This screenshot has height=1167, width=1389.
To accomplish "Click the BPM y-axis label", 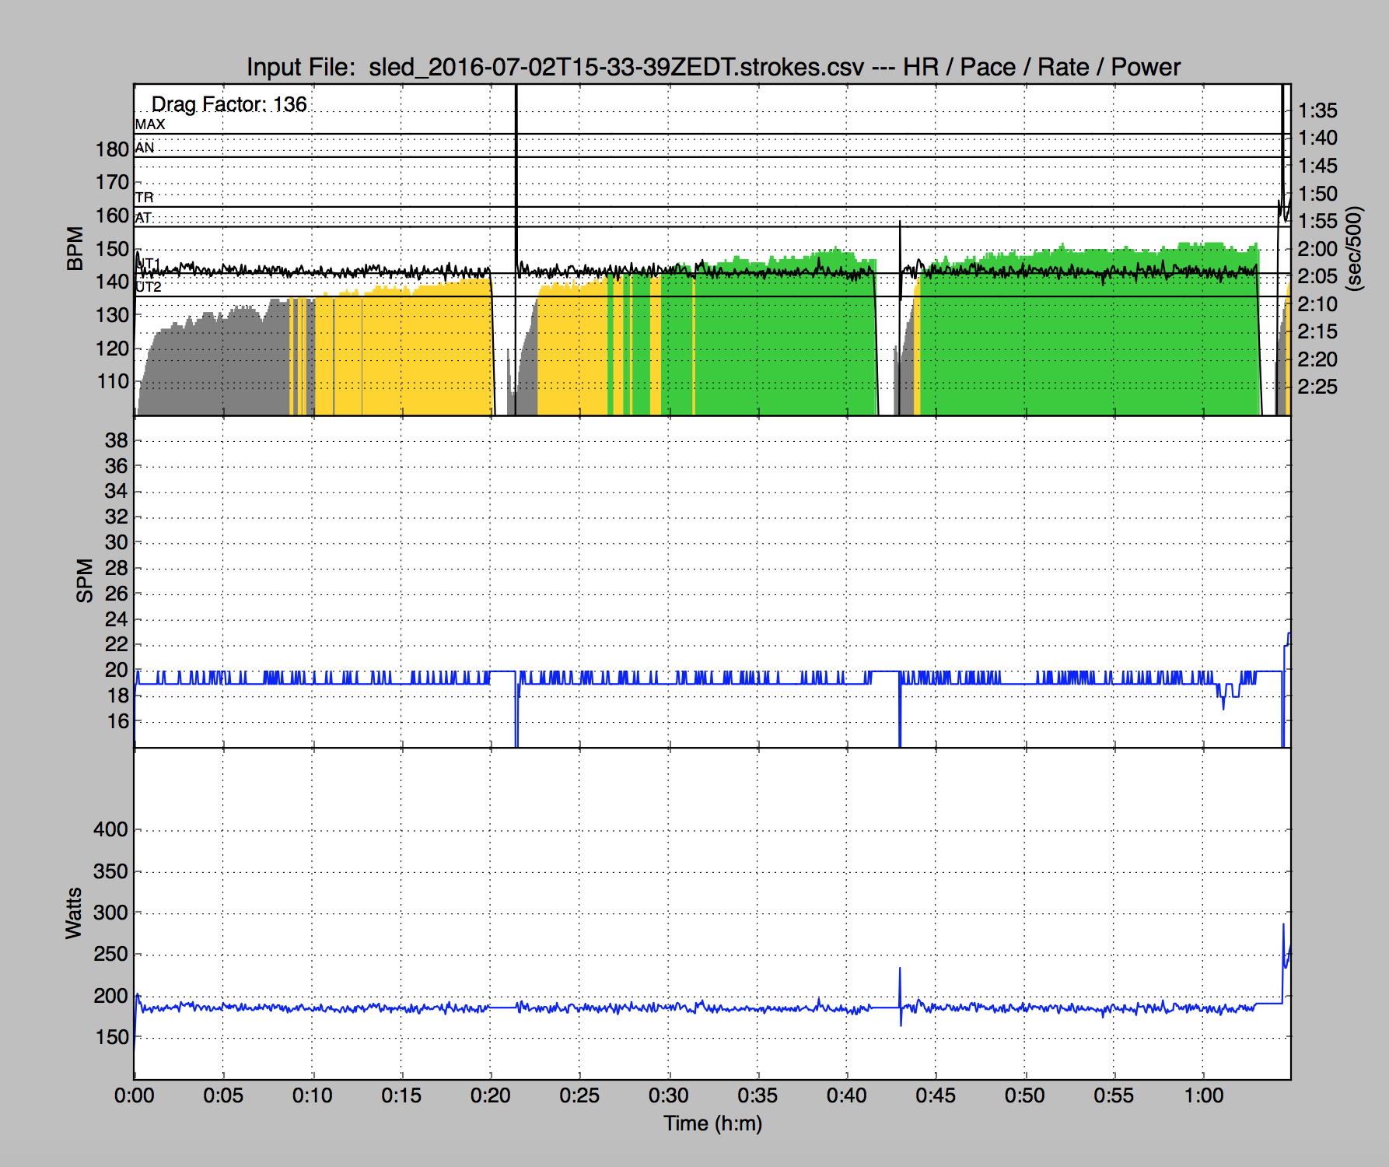I will (75, 248).
